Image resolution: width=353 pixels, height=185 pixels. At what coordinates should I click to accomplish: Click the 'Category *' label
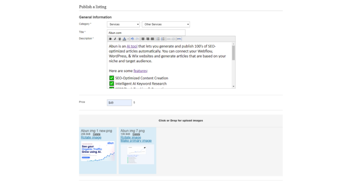85,24
